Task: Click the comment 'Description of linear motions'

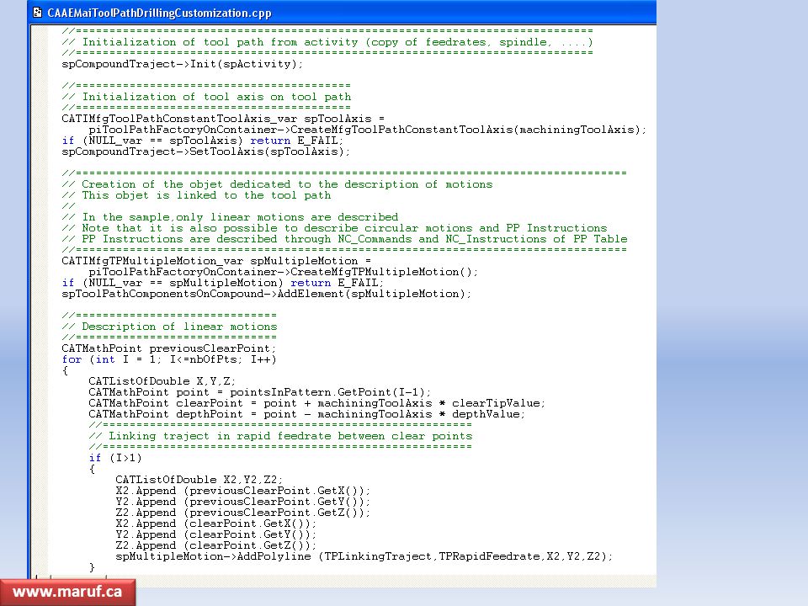Action: point(169,327)
